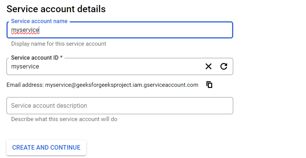Click the myservice@geeksforgeeksproject.iam.gserviceaccount.com email text

[122, 85]
